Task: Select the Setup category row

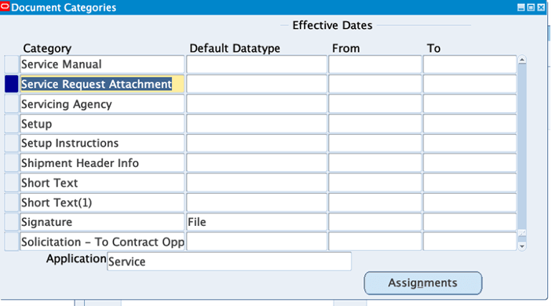Action: click(x=102, y=124)
